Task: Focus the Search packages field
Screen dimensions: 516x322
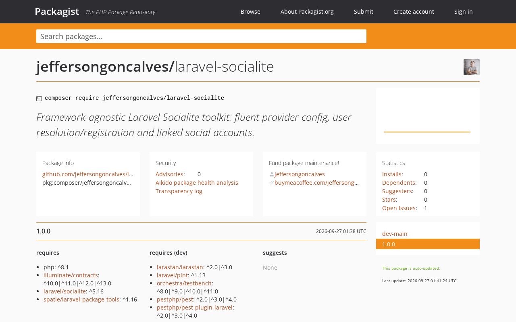Action: point(201,36)
